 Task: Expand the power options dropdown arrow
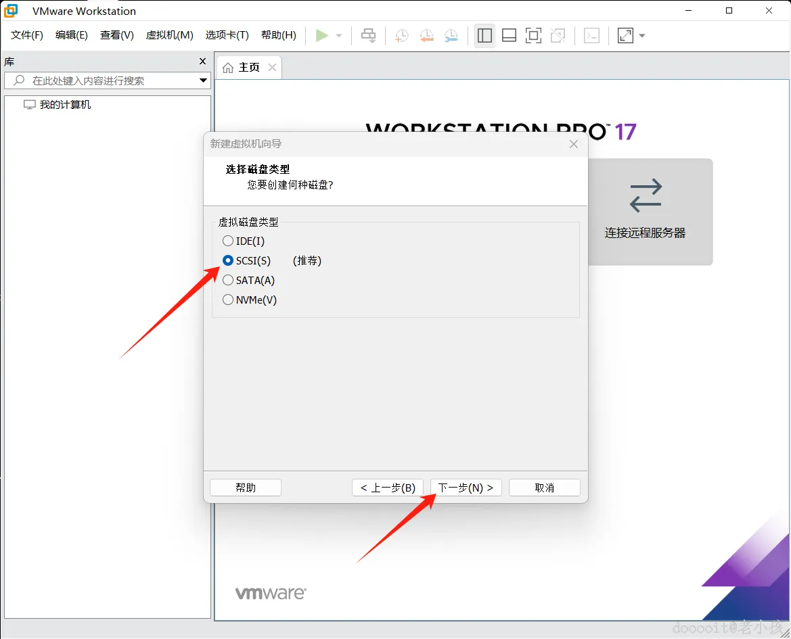[x=339, y=36]
